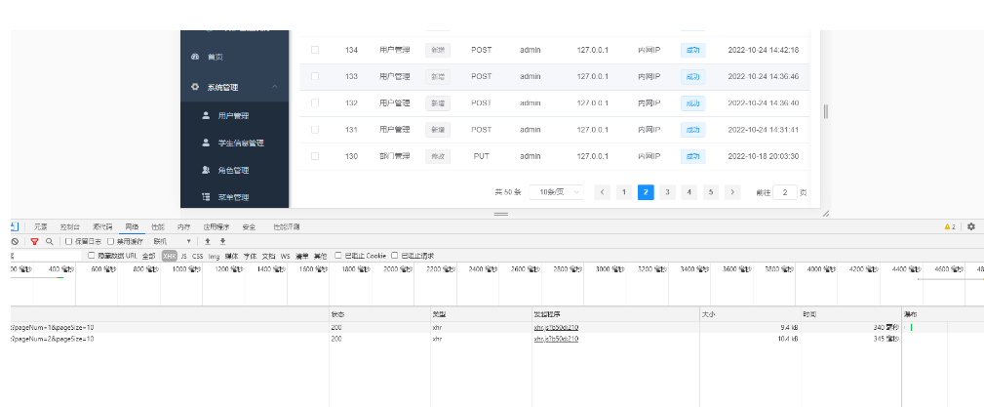This screenshot has height=407, width=984.
Task: Click the 新增 tag in row 134
Action: click(438, 50)
